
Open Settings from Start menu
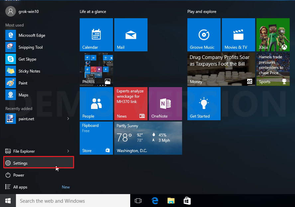(x=39, y=163)
